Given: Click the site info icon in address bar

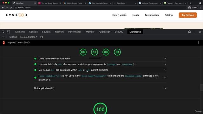Looking at the screenshot, I should pos(16,8).
